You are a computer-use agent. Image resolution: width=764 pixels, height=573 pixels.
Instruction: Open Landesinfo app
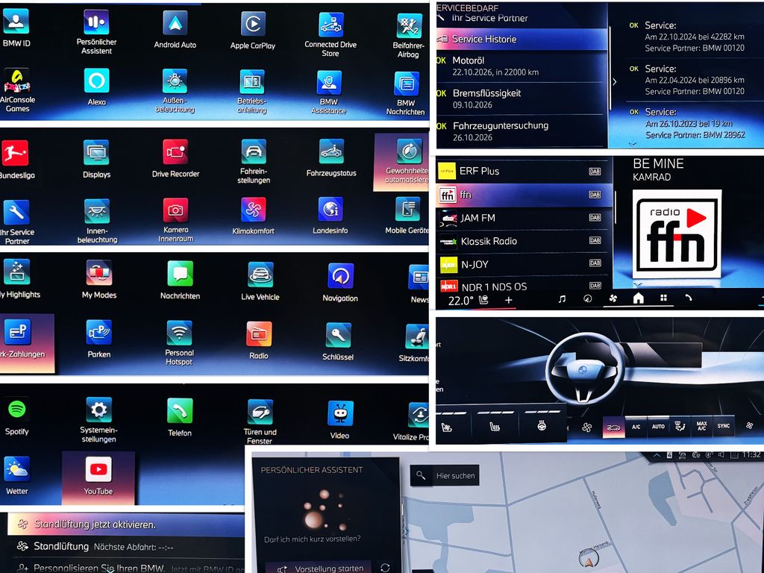(x=331, y=216)
